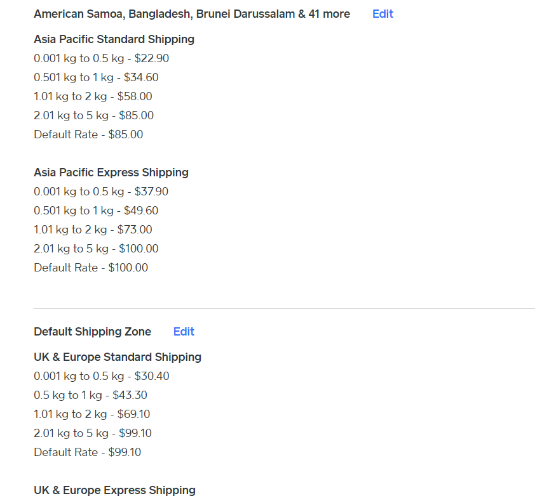
Task: Select the $73.00 express rate line
Action: 93,230
